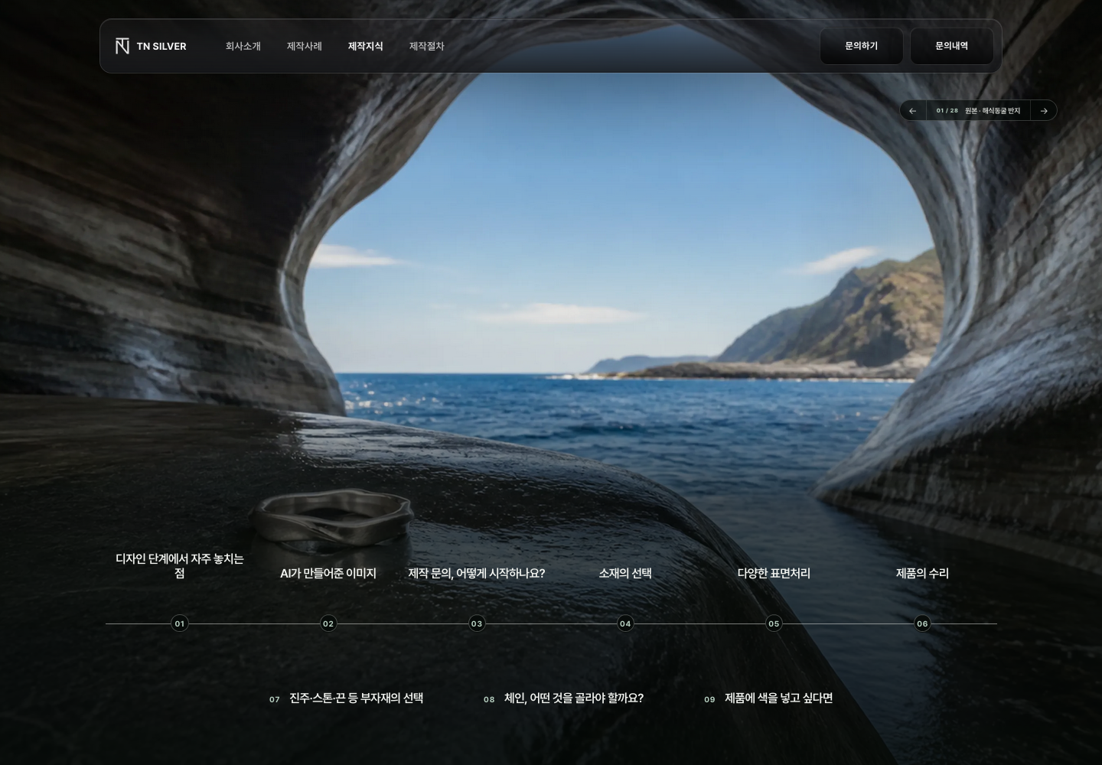
Task: Select timeline marker 04
Action: [x=625, y=623]
